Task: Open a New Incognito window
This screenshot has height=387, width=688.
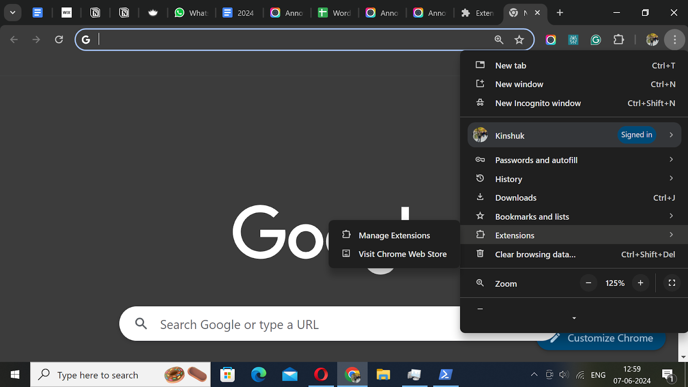Action: [x=574, y=103]
